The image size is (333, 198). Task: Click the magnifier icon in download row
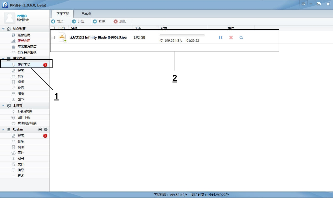click(x=241, y=38)
